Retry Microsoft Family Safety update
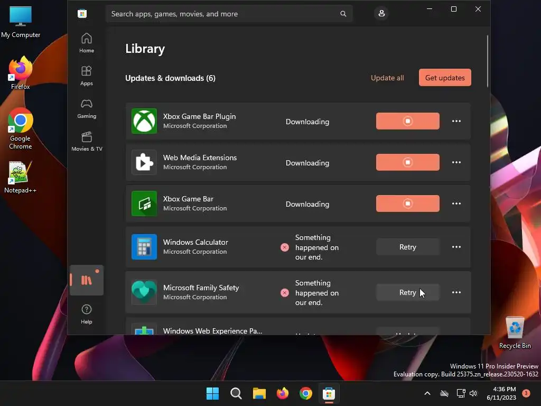541x406 pixels. coord(407,292)
